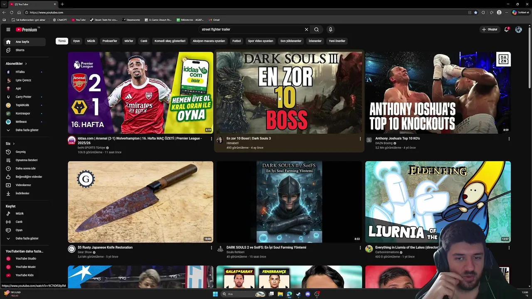This screenshot has height=299, width=532.
Task: Play the Arsenal 2-1 Wolves thumbnail
Action: click(140, 93)
